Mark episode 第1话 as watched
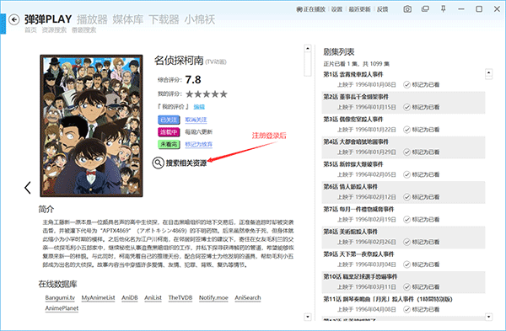This screenshot has height=331, width=506. [421, 85]
